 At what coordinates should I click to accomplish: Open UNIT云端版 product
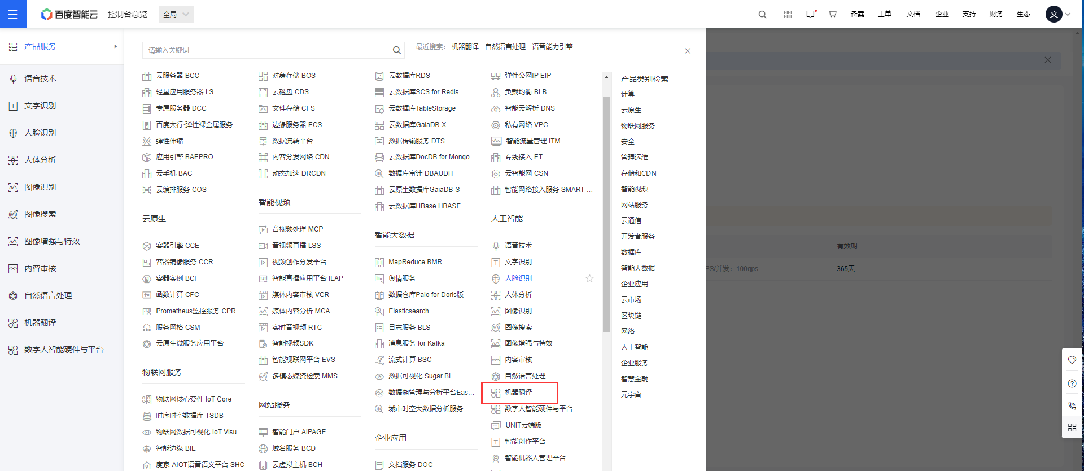[523, 425]
